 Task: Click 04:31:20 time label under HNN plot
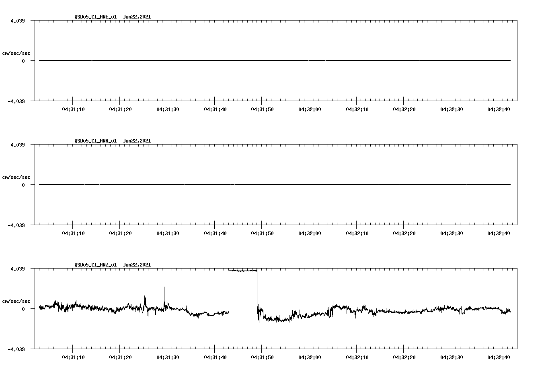[120, 233]
